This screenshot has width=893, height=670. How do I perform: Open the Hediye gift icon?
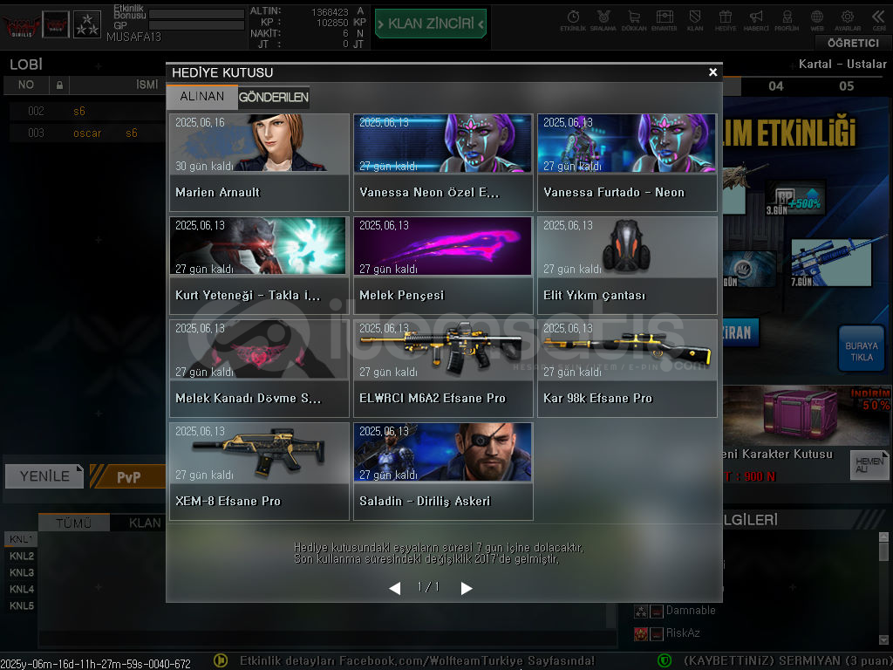point(725,20)
